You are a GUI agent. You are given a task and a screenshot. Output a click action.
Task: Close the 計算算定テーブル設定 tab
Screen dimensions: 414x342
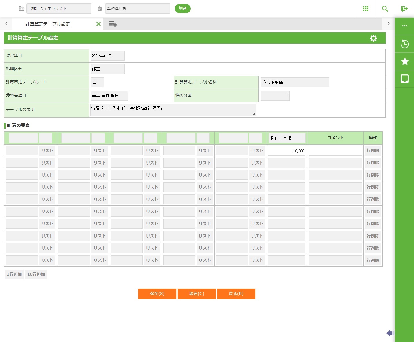98,24
